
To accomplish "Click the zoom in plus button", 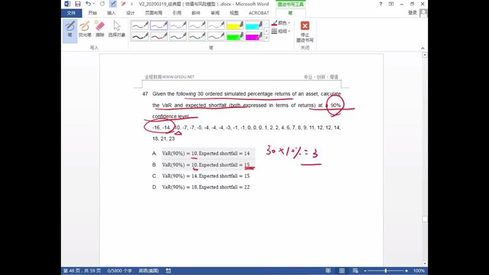I will click(x=406, y=271).
